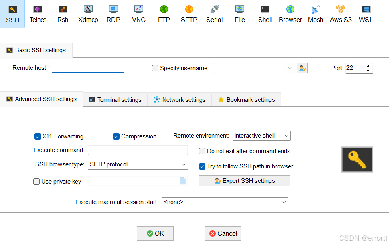The width and height of the screenshot is (389, 245).
Task: Choose the WSL session type
Action: click(366, 14)
